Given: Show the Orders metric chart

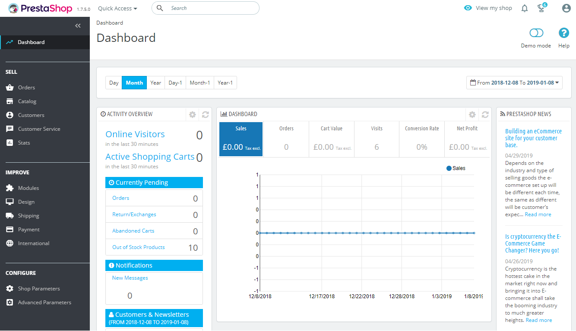Looking at the screenshot, I should point(286,139).
